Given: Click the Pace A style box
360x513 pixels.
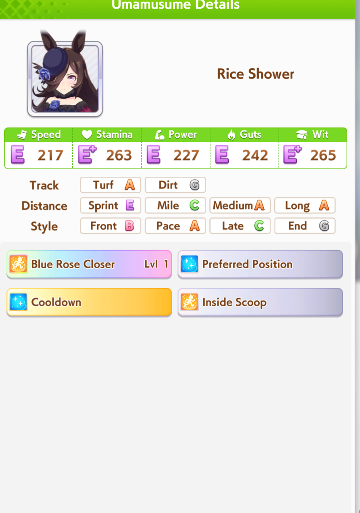Looking at the screenshot, I should click(x=175, y=226).
